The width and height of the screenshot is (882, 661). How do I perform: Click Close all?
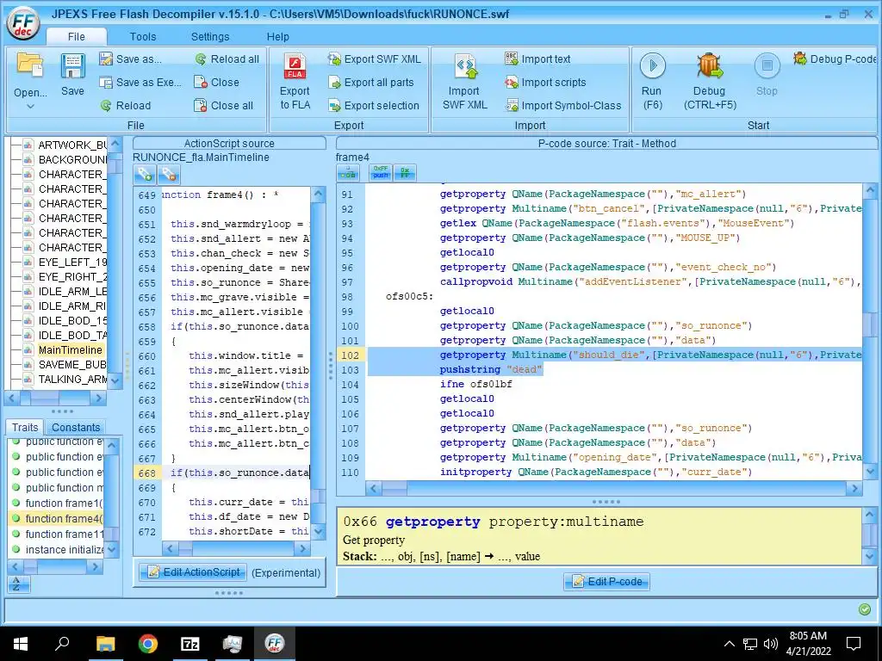(223, 105)
